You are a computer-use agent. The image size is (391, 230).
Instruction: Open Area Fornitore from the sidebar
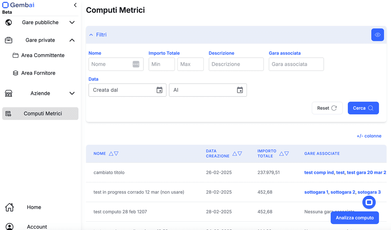[x=38, y=73]
